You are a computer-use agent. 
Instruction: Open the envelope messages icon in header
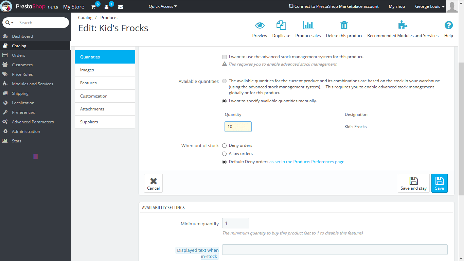121,7
